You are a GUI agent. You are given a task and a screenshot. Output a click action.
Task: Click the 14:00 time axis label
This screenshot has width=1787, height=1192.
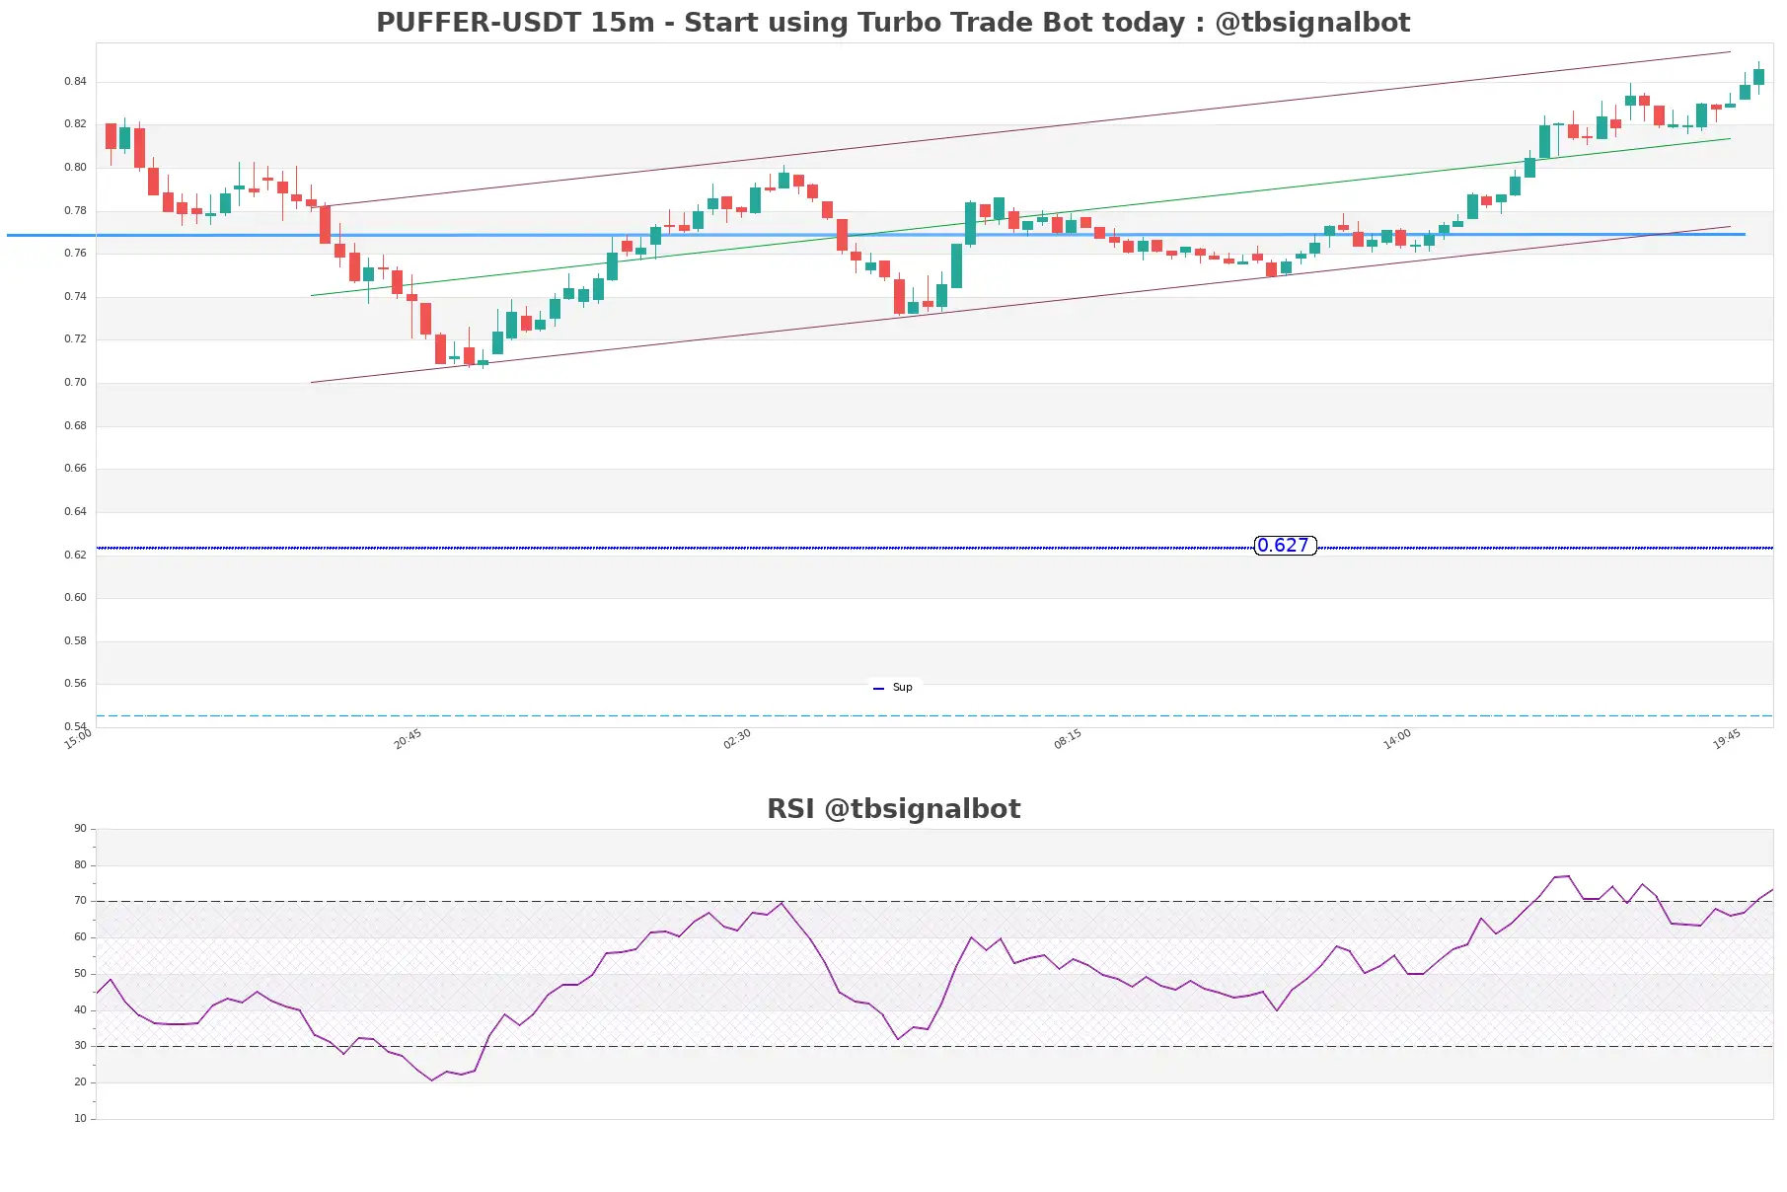(1397, 739)
